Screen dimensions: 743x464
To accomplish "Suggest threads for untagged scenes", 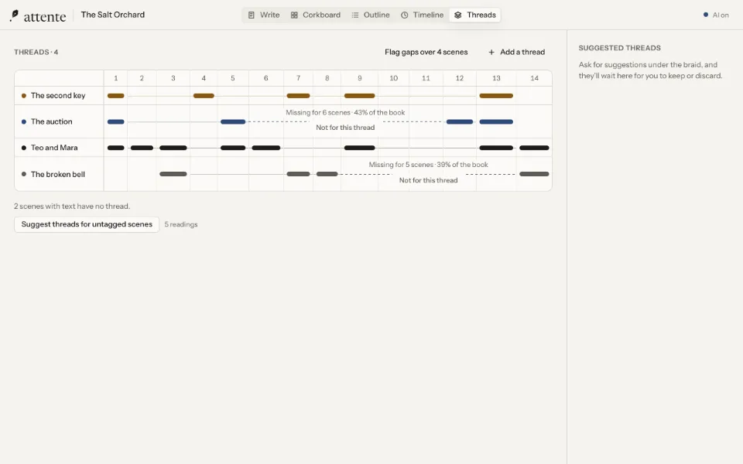I will click(x=87, y=224).
